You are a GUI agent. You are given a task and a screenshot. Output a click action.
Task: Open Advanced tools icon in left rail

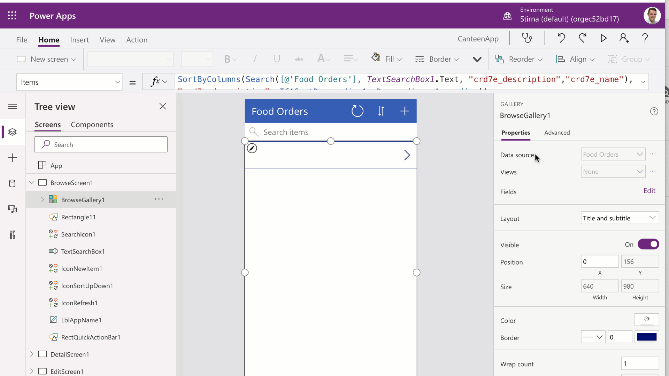13,235
